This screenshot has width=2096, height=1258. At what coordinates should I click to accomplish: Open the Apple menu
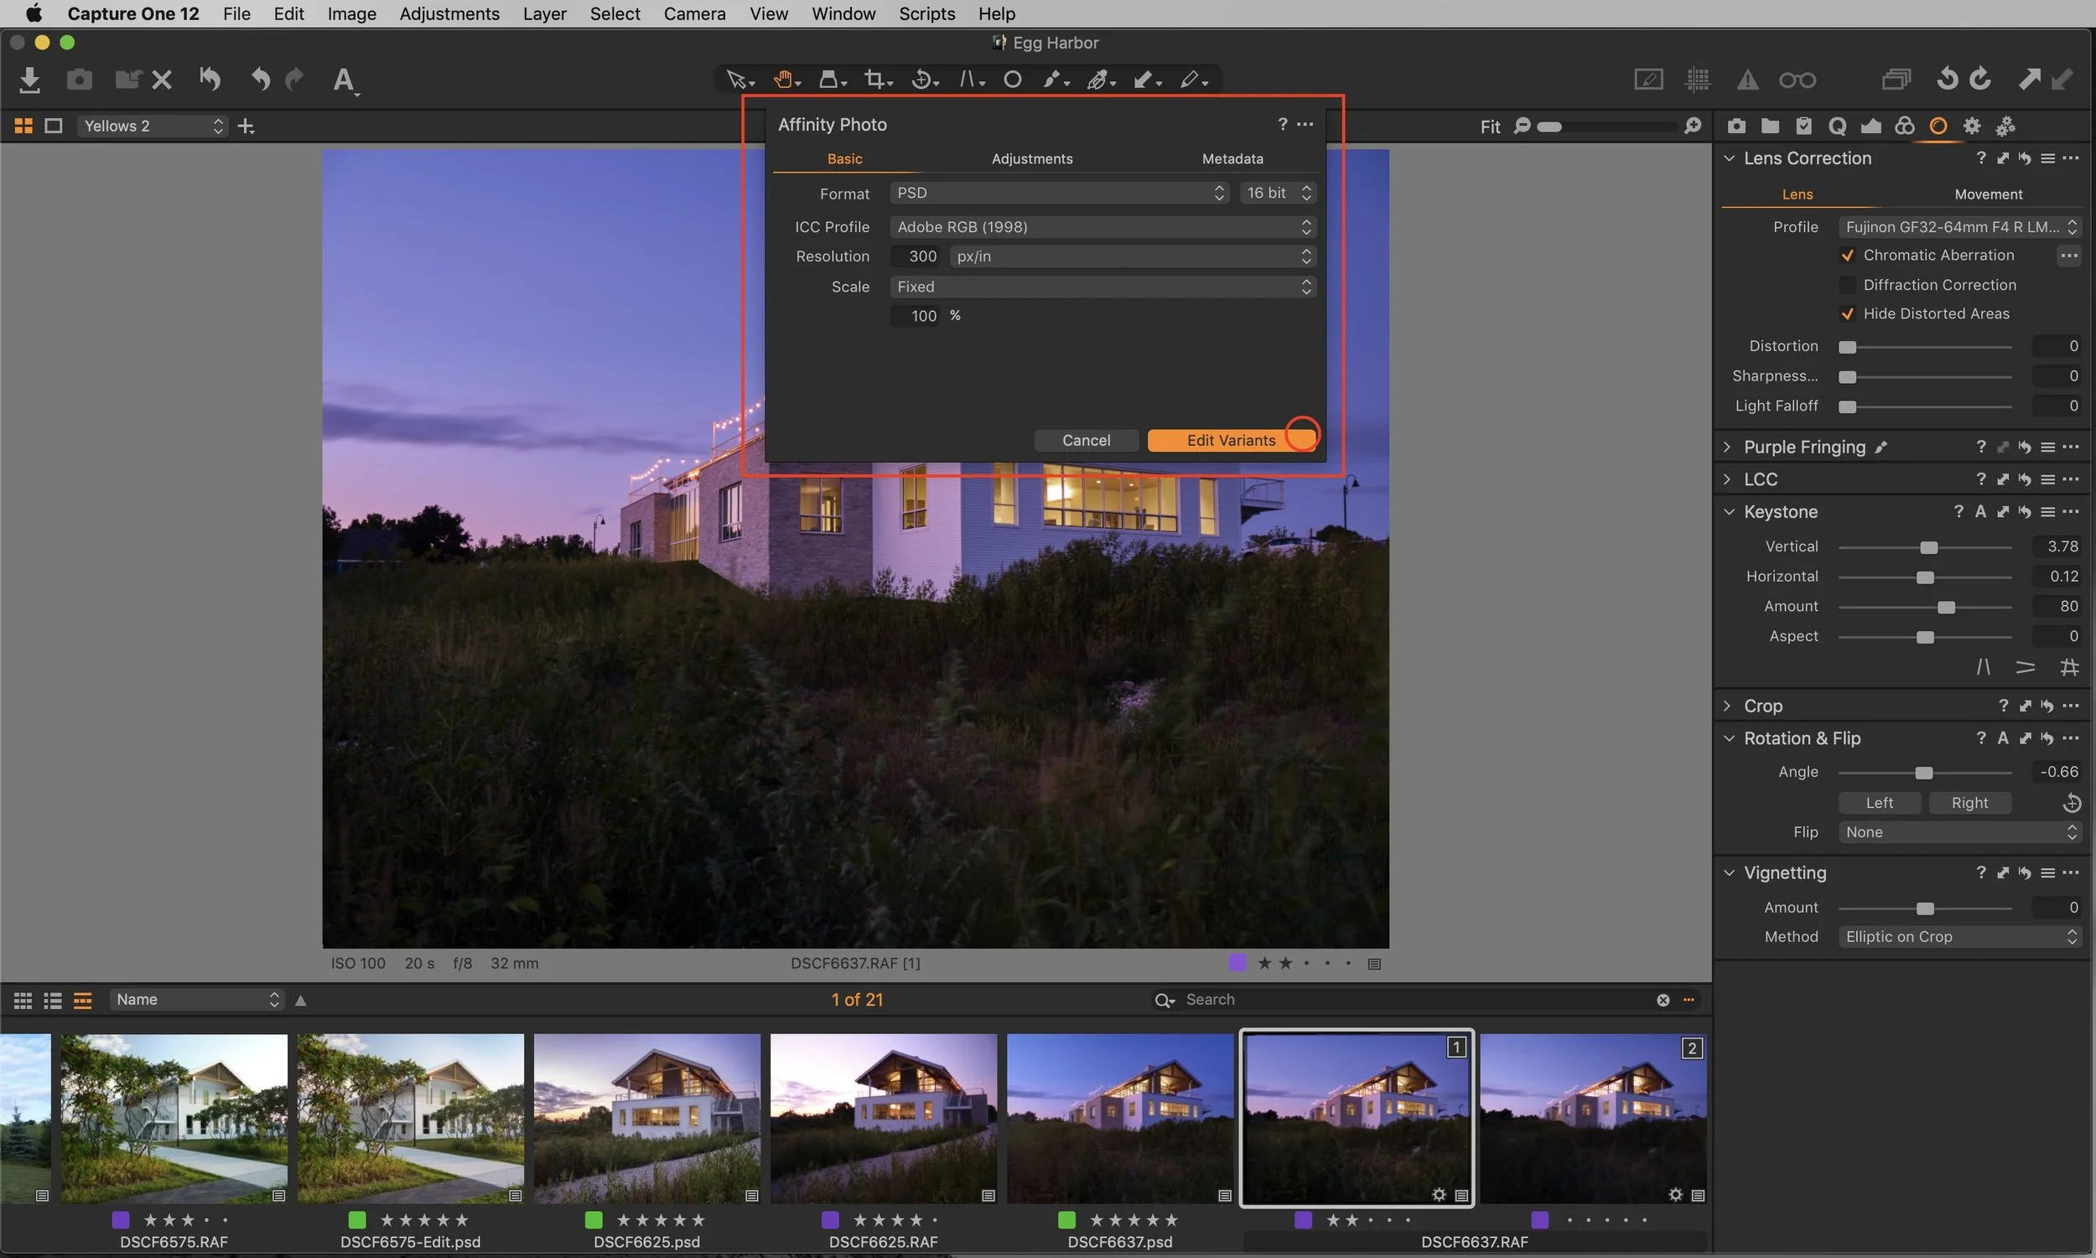[x=34, y=13]
